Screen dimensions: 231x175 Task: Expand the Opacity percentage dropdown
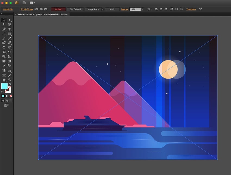pyautogui.click(x=142, y=9)
